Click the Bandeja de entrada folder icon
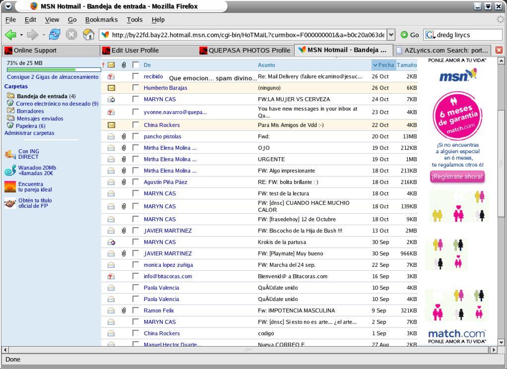507x369 pixels. tap(11, 96)
